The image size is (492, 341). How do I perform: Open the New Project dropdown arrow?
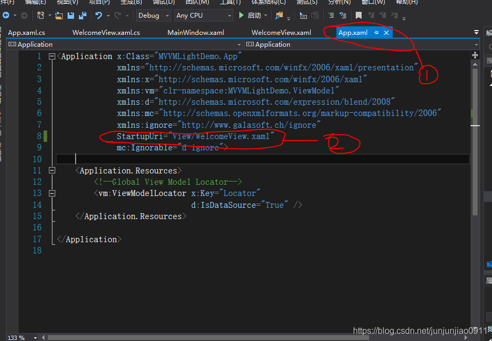coord(49,16)
